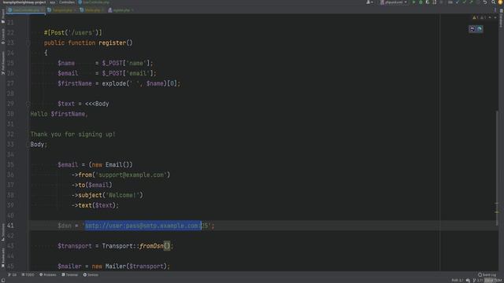The width and height of the screenshot is (504, 283).
Task: Open the Git tool window button
Action: click(x=13, y=274)
